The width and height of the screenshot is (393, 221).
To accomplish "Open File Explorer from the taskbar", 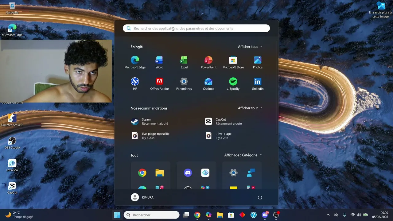I will coord(220,215).
